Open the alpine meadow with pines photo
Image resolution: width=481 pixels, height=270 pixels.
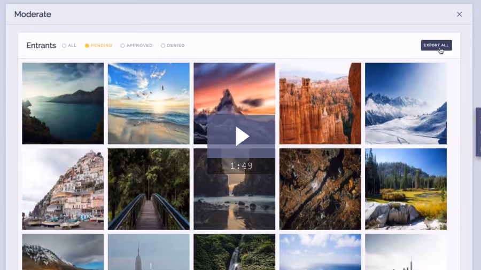[x=406, y=189]
